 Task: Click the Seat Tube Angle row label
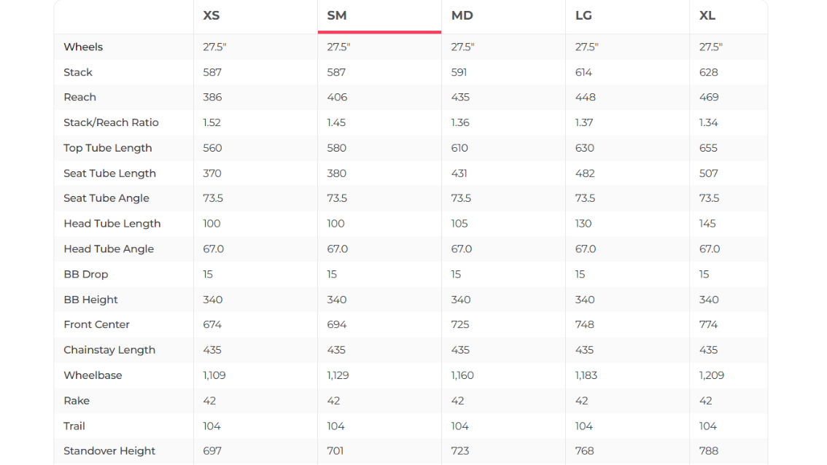click(x=106, y=198)
